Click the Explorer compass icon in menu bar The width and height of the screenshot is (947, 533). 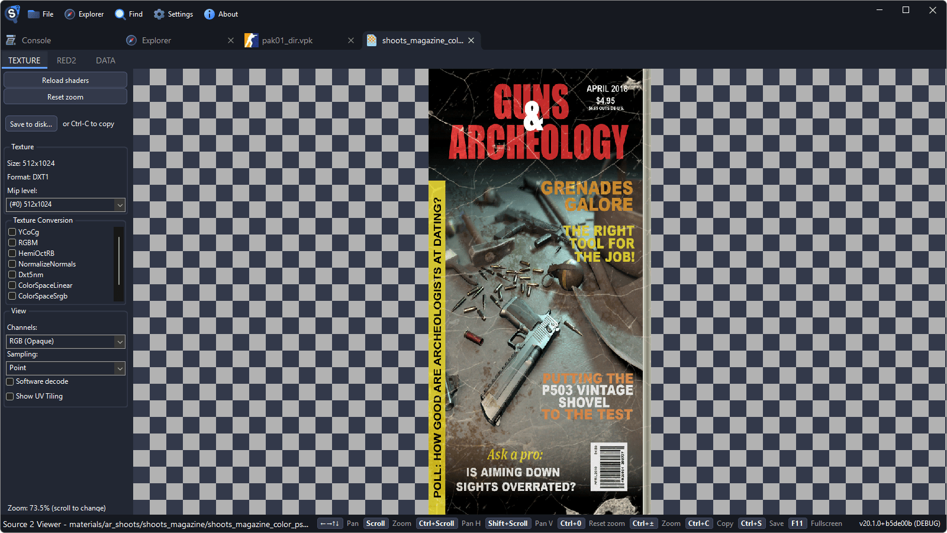click(x=70, y=14)
